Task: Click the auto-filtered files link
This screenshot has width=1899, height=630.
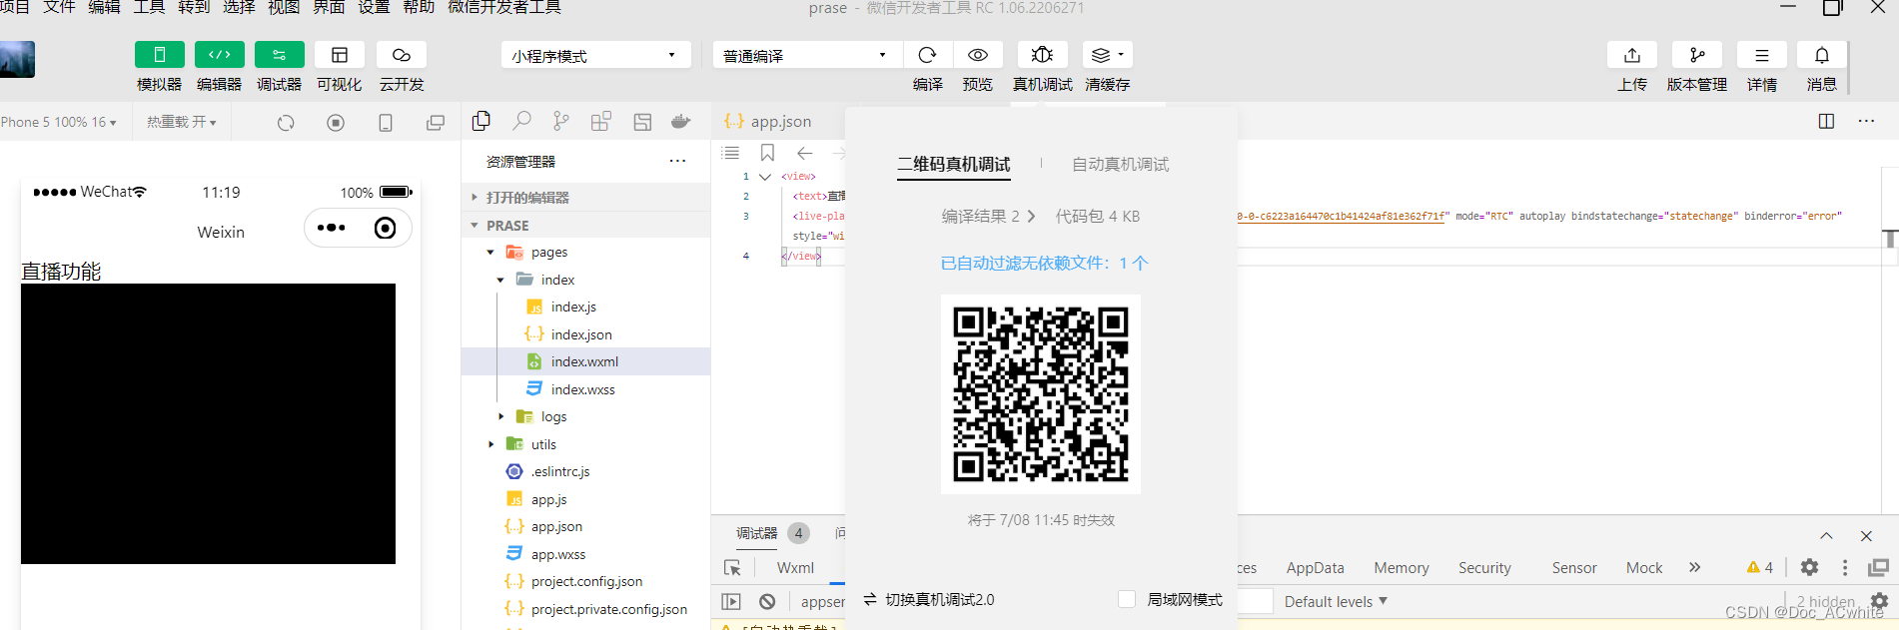Action: [1044, 264]
